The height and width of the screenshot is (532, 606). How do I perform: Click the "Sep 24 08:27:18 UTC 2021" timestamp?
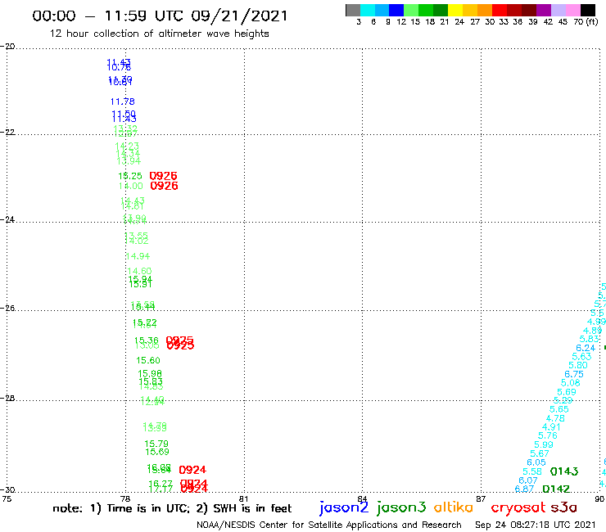tap(536, 525)
